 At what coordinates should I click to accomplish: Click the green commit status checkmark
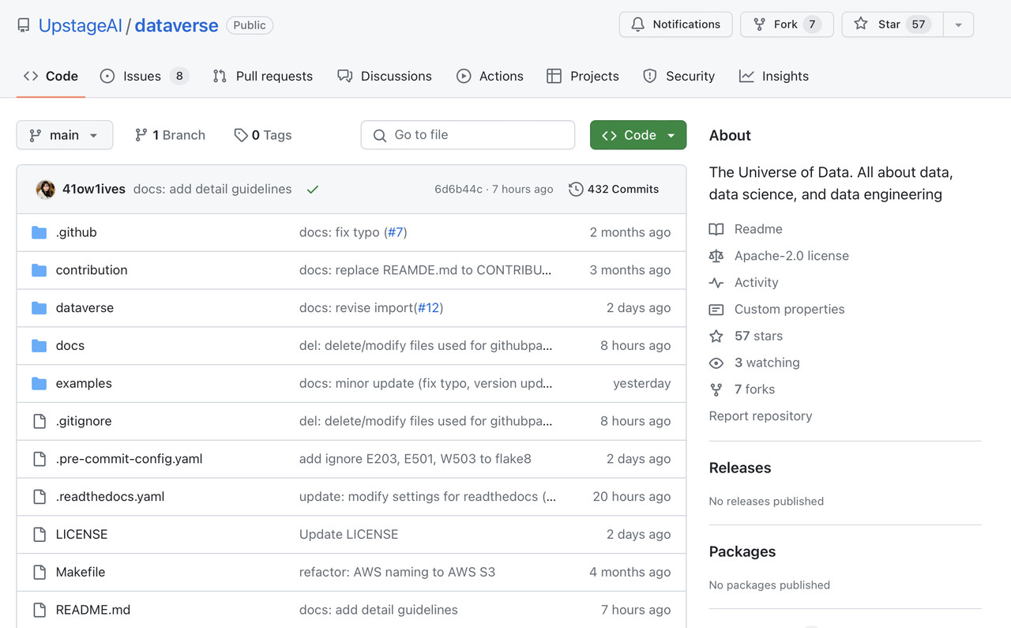[x=313, y=190]
